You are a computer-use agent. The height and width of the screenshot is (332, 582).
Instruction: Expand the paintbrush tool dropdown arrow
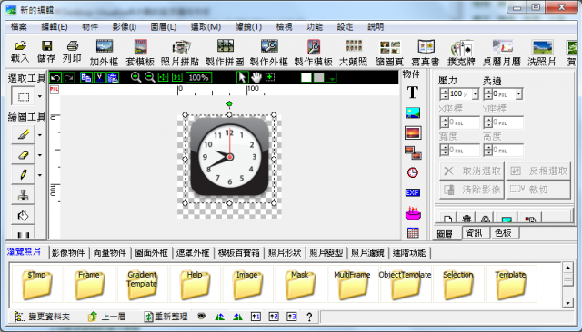[x=40, y=135]
